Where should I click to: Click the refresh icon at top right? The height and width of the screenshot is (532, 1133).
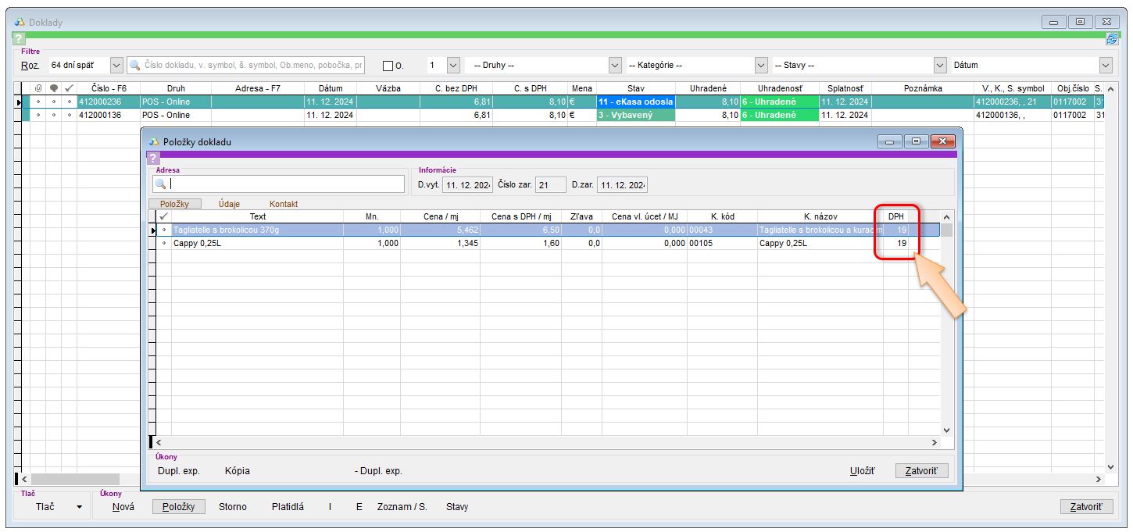pyautogui.click(x=1111, y=38)
